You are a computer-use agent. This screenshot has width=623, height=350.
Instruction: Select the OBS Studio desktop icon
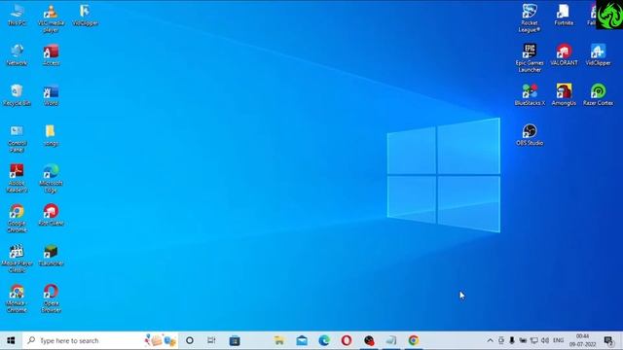(x=530, y=135)
